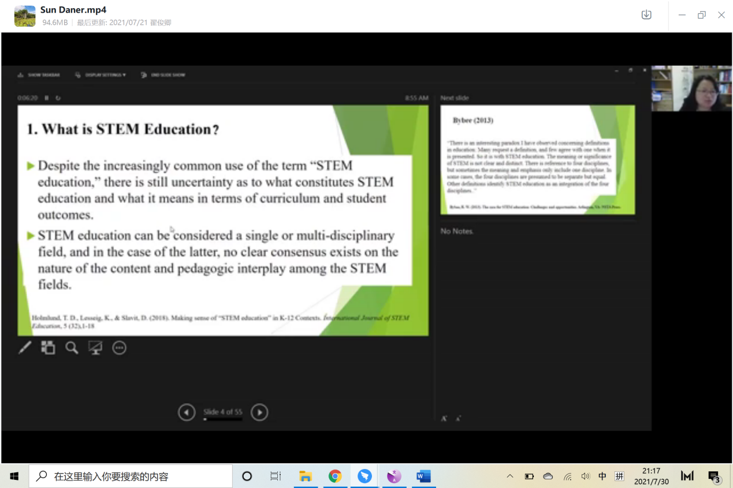
Task: Select the pen and laser pointer tool
Action: (x=25, y=348)
